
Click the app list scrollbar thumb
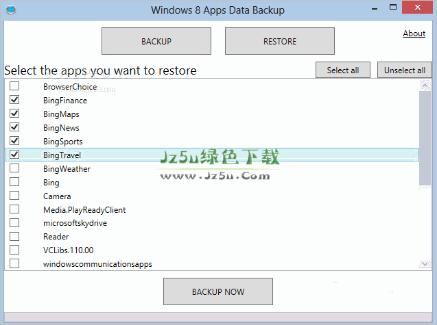(x=425, y=138)
